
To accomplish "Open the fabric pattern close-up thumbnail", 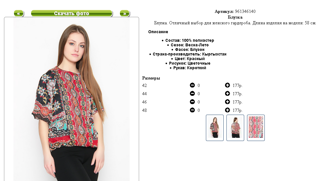I will [256, 128].
